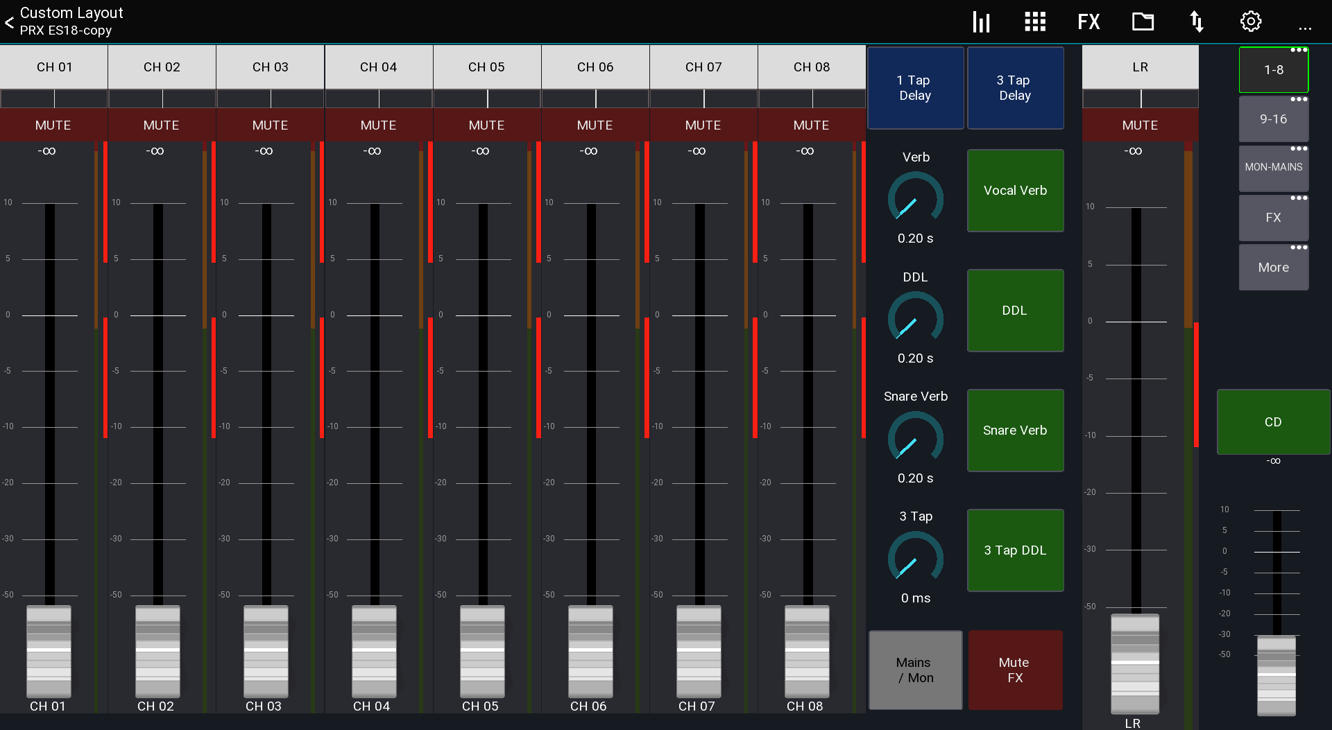
Task: Open the Vocal Verb effect
Action: pyautogui.click(x=1015, y=191)
